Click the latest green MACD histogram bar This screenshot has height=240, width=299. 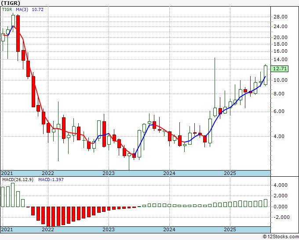pos(266,203)
